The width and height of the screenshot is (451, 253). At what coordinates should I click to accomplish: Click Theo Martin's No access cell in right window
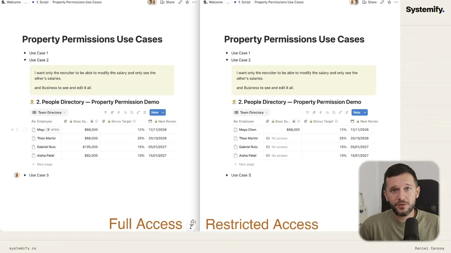pos(283,138)
